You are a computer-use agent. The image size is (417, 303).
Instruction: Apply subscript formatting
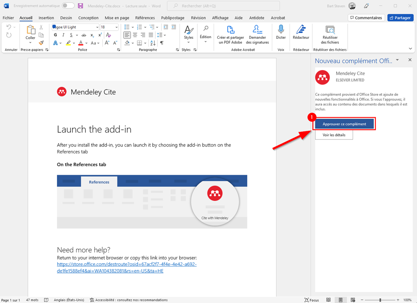click(x=92, y=35)
